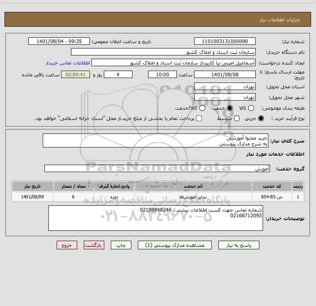Select the خدمت radio button
The image size is (316, 306).
(229, 108)
